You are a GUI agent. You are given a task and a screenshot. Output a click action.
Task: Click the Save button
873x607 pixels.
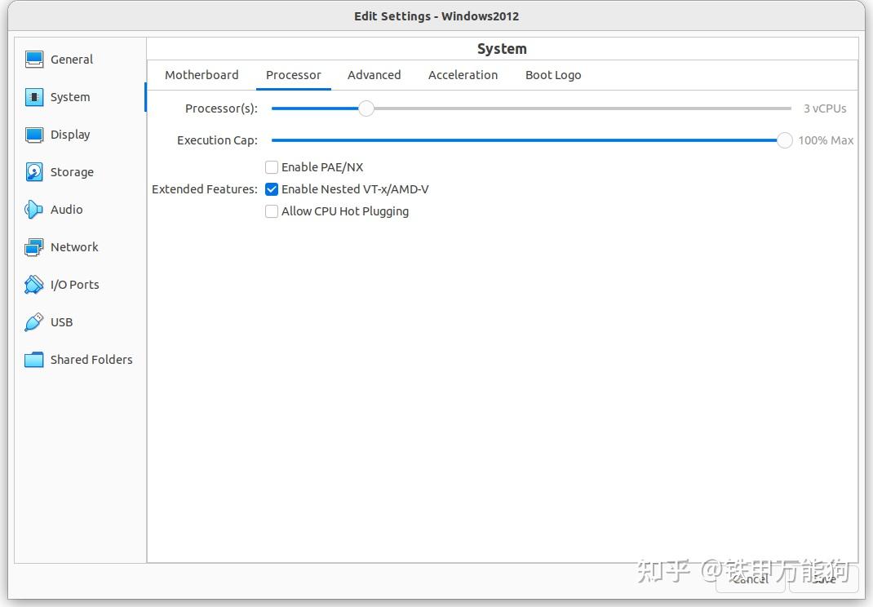click(x=823, y=579)
